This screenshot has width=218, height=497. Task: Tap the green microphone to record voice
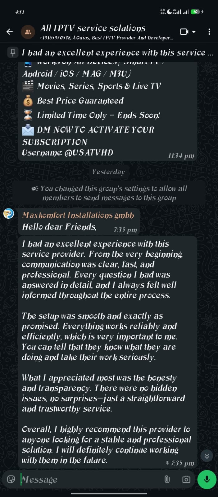(207, 479)
